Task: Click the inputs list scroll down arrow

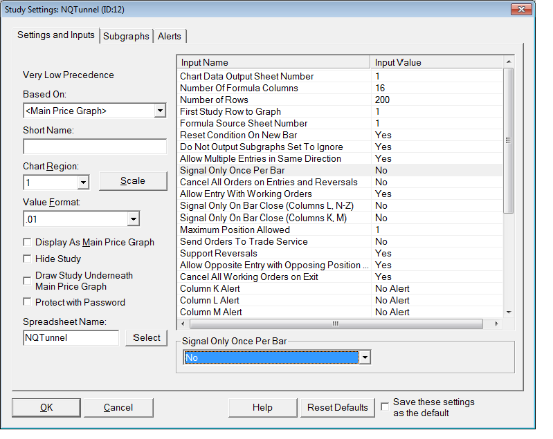Action: (x=509, y=312)
